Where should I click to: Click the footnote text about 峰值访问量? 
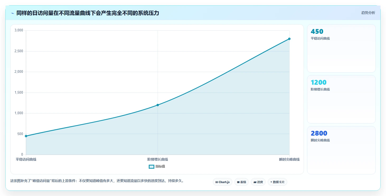click(97, 181)
